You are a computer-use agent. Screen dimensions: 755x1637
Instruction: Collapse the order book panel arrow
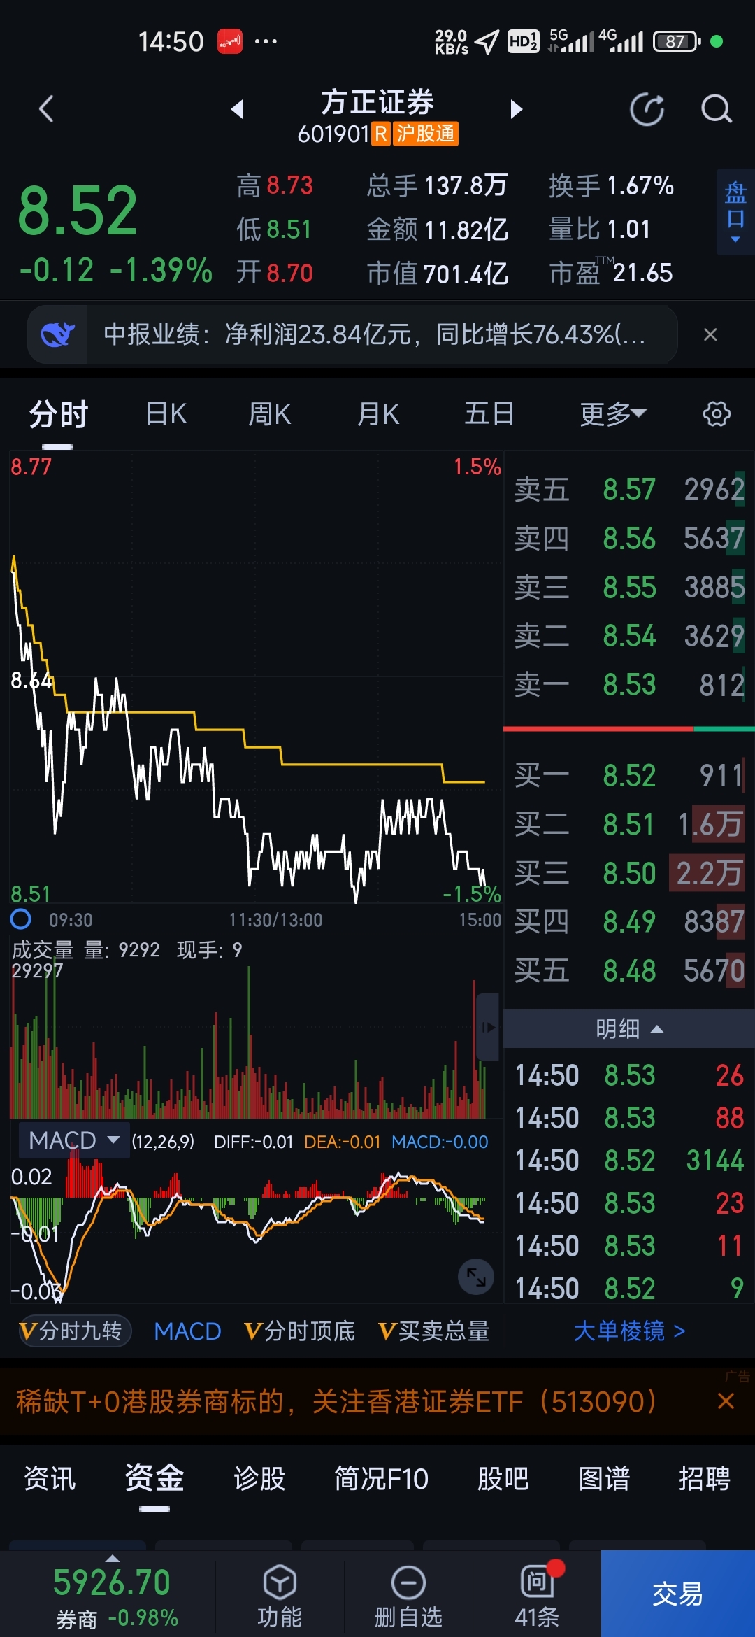click(x=488, y=1027)
